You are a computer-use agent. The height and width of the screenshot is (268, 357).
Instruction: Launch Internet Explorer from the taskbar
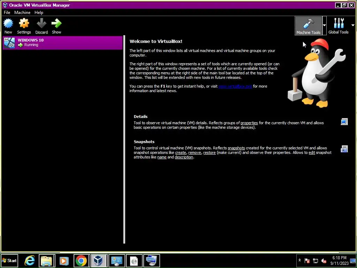point(30,260)
